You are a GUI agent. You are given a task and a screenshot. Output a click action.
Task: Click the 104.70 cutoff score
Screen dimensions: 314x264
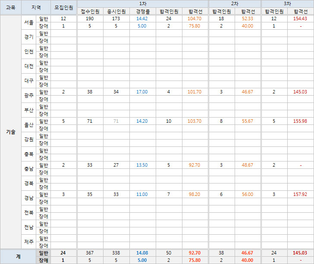coord(195,19)
